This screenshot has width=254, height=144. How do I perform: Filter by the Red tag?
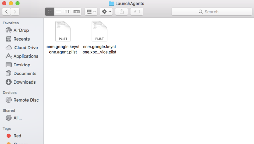[17, 136]
